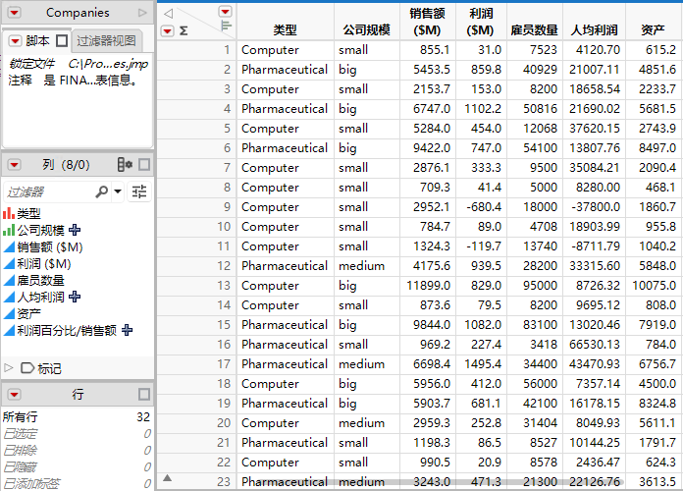Click 已选定 row in rows panel
The width and height of the screenshot is (683, 491).
pyautogui.click(x=77, y=434)
